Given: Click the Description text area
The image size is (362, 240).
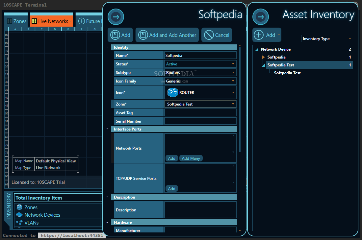Looking at the screenshot, I should pyautogui.click(x=200, y=210).
